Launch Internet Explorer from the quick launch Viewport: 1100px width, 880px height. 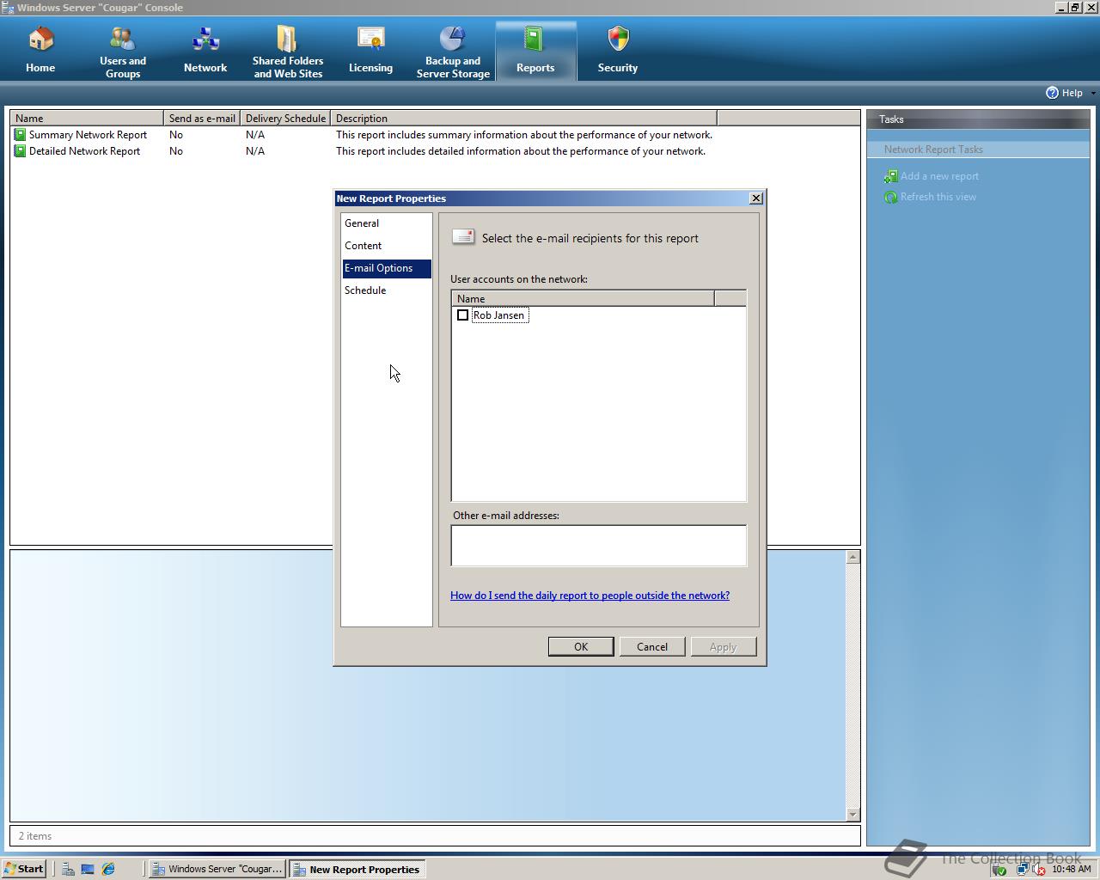point(108,869)
